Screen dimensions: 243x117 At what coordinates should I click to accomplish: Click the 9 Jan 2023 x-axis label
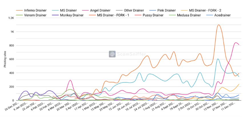tap(21, 107)
